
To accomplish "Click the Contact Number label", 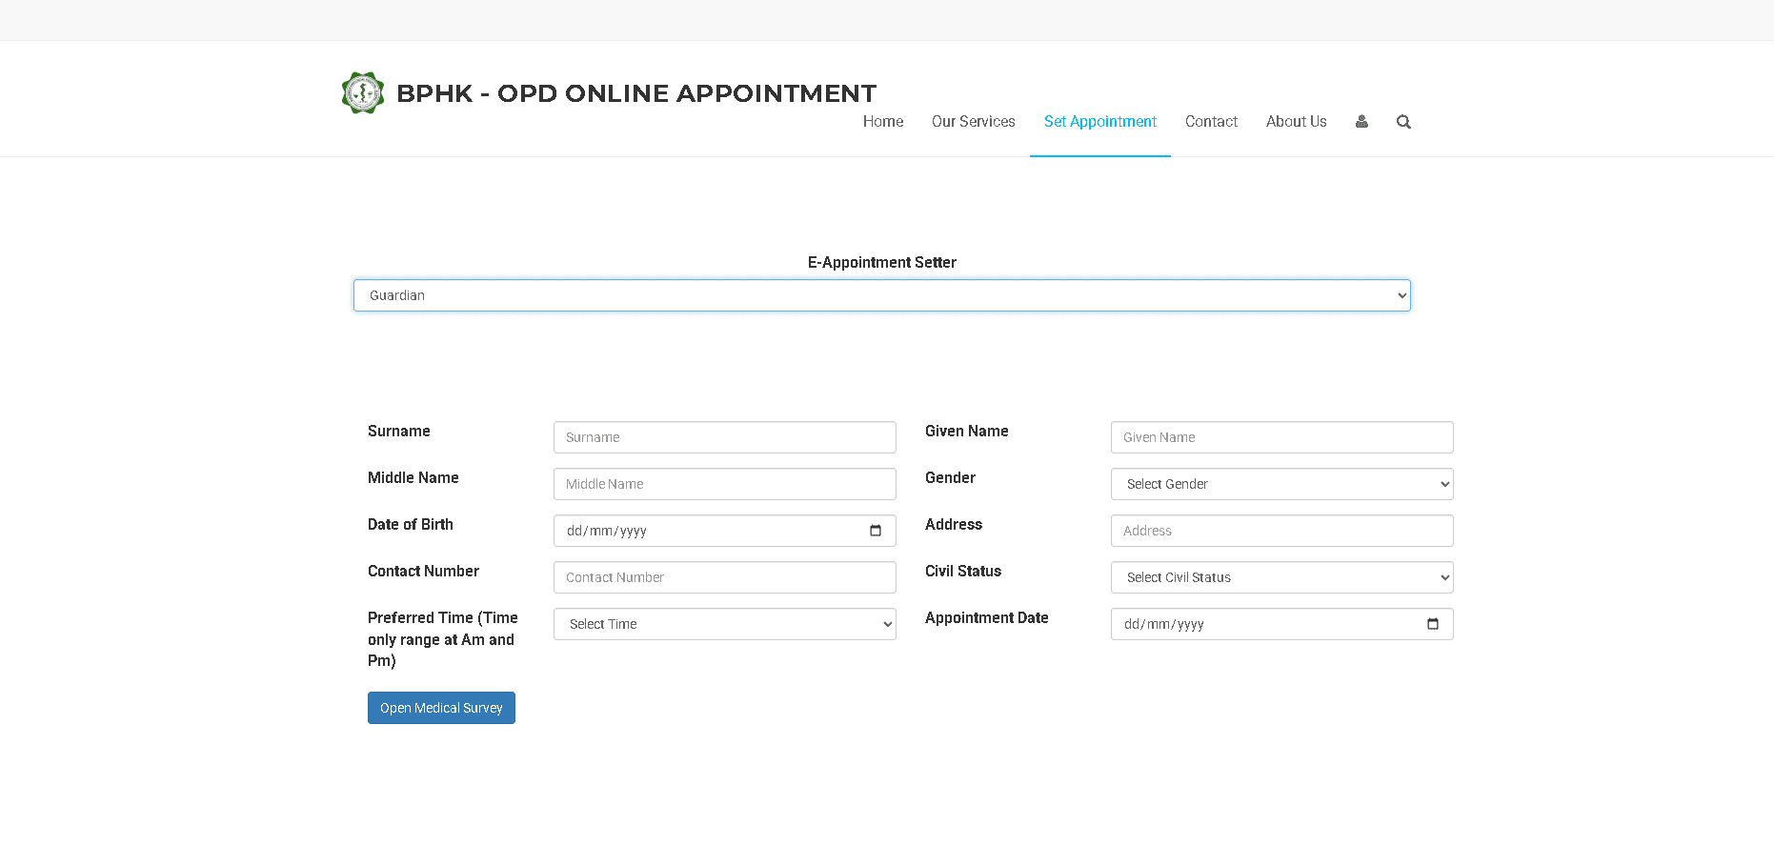I will click(424, 572).
